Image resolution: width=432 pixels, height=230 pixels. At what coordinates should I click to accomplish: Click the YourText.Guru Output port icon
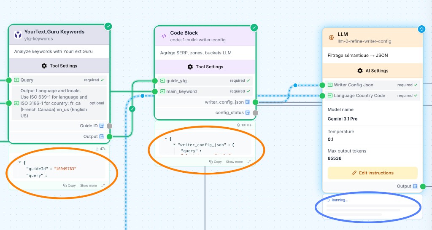(102, 136)
